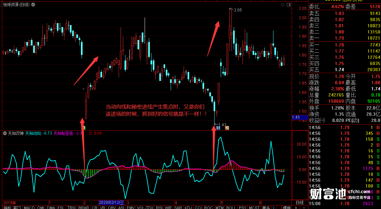Select the 买一 row at price 1.78
Screen dimensions: 381x209
(x=345, y=45)
